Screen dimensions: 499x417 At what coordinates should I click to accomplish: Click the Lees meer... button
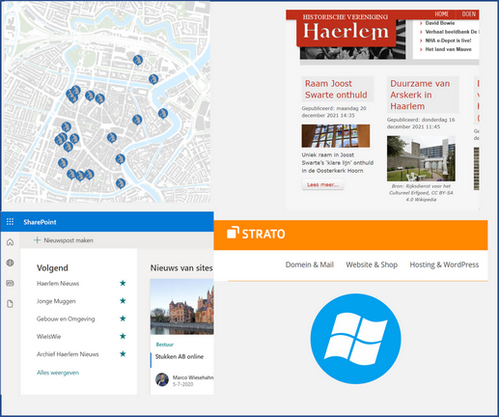322,184
